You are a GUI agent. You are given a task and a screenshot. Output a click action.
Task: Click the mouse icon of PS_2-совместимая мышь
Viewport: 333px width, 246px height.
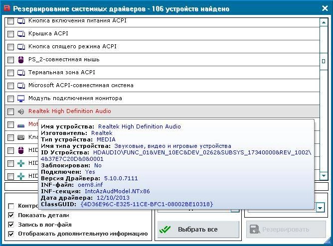click(x=21, y=60)
